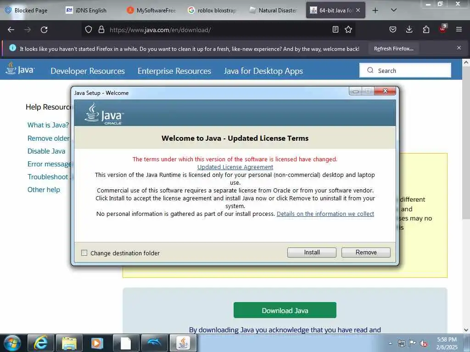Open the Developer Resources menu
470x352 pixels.
(88, 71)
